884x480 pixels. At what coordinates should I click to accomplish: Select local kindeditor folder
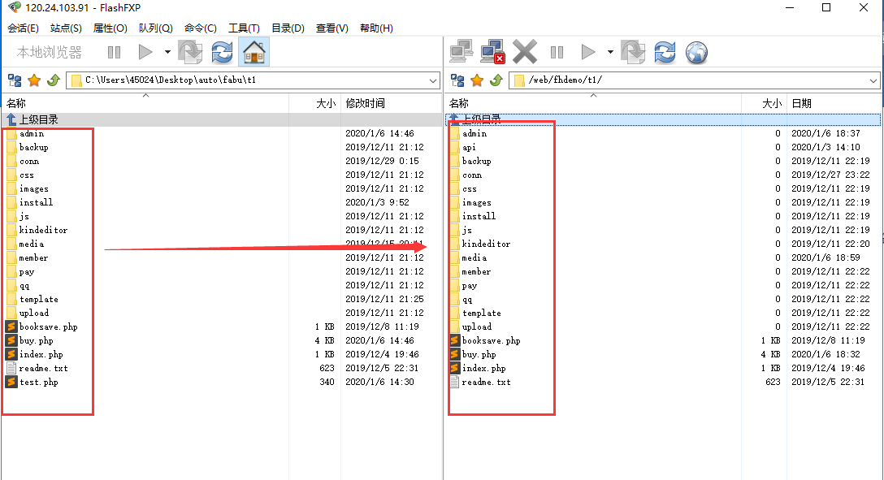pyautogui.click(x=43, y=230)
